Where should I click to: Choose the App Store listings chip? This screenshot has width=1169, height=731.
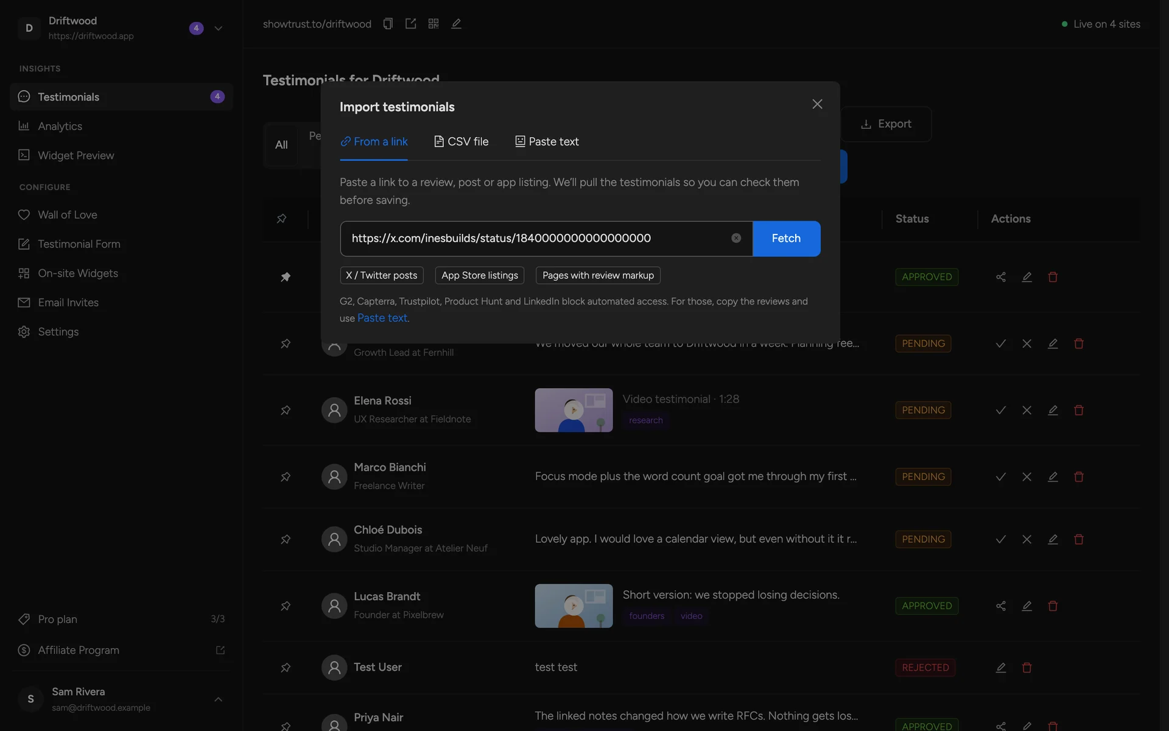pyautogui.click(x=480, y=275)
